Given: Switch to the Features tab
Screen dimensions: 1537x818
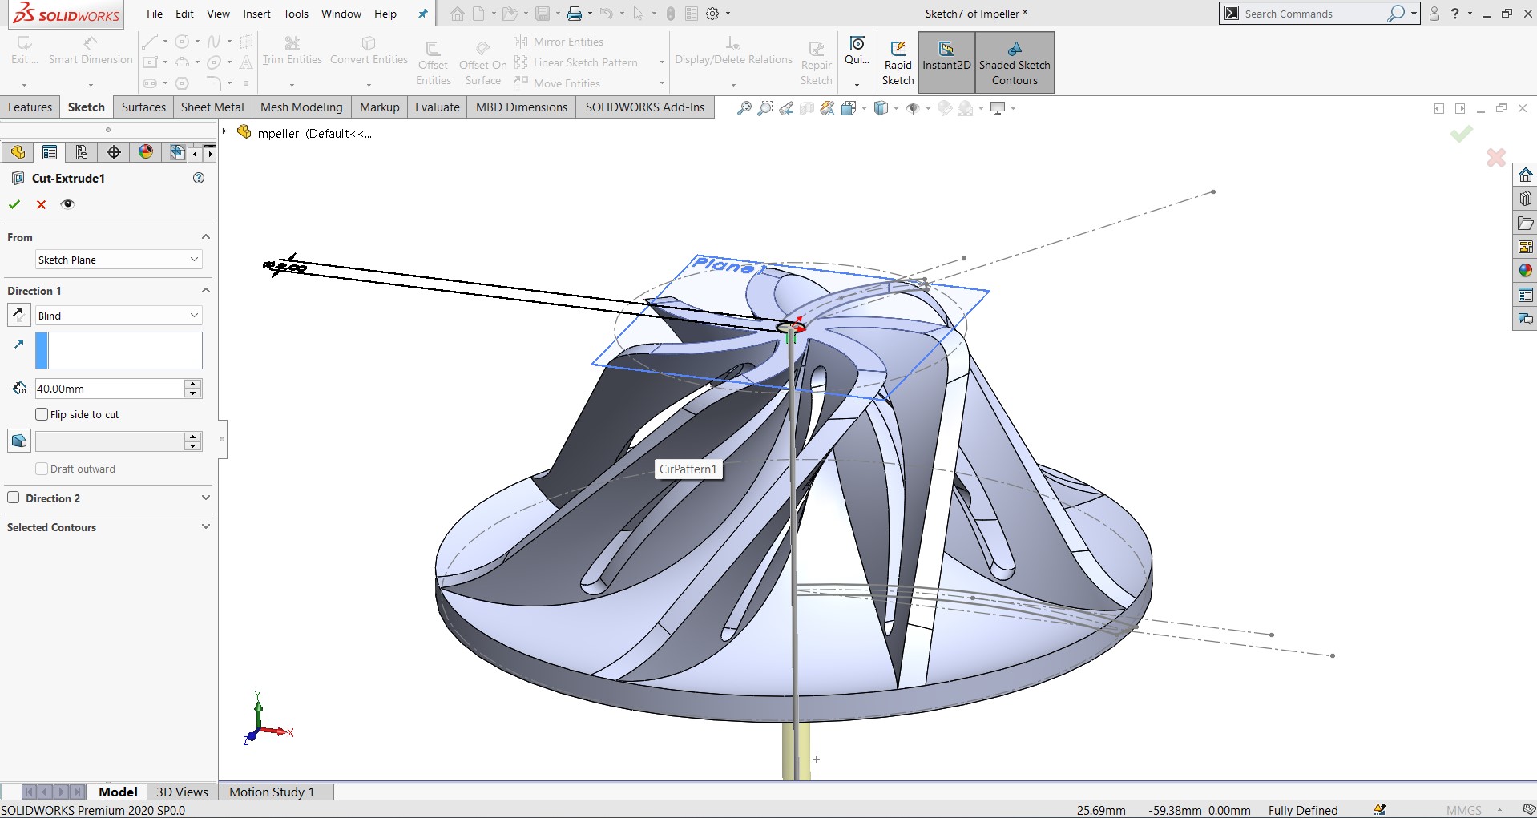Looking at the screenshot, I should tap(30, 107).
